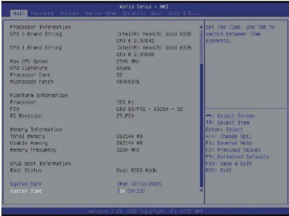Click the scrollbar up arrow
The image size is (289, 216).
pyautogui.click(x=201, y=27)
